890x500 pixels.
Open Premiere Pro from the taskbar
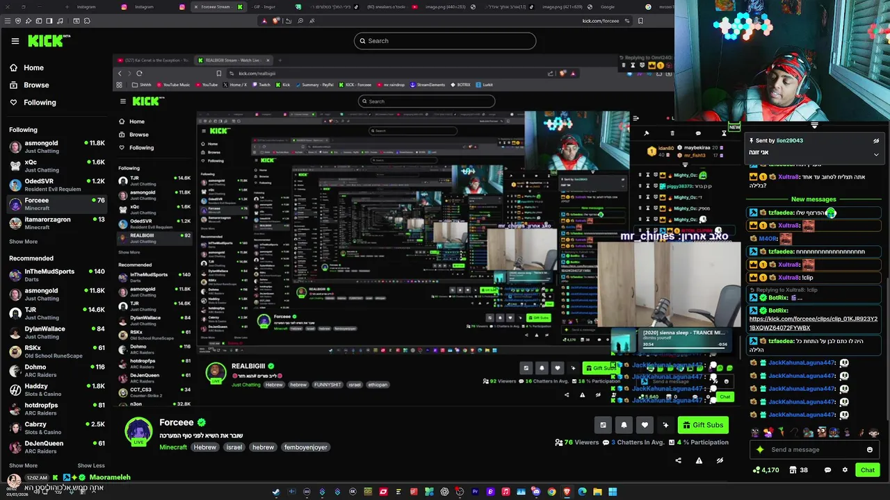[475, 492]
